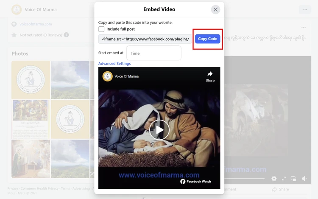Expand Advanced Settings

click(114, 64)
